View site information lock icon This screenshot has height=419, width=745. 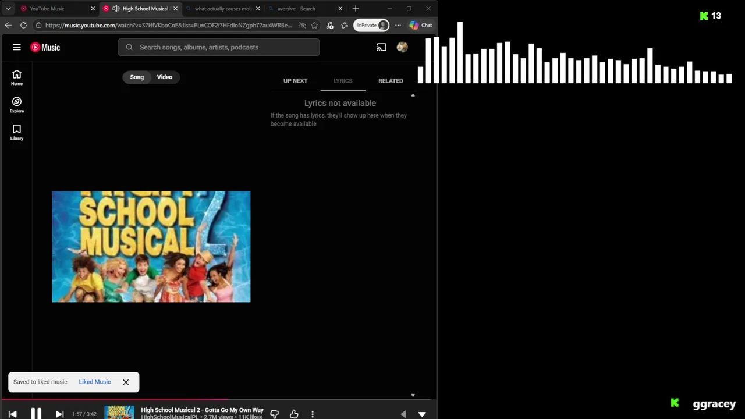pos(38,25)
